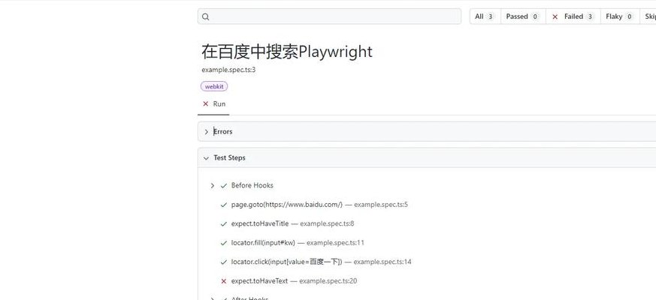Viewport: 656px width, 300px height.
Task: Filter by Failed 3 tests
Action: tap(573, 16)
